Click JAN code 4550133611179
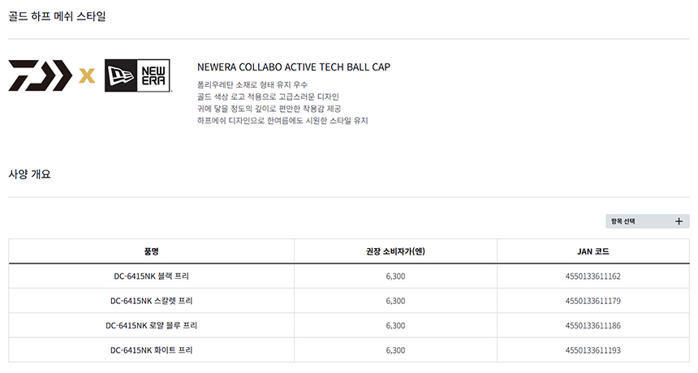The height and width of the screenshot is (373, 698). point(592,301)
